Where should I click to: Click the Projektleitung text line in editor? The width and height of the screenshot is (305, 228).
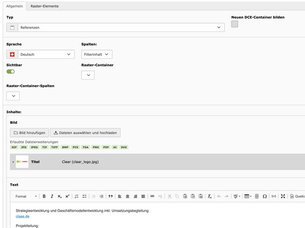[27, 226]
